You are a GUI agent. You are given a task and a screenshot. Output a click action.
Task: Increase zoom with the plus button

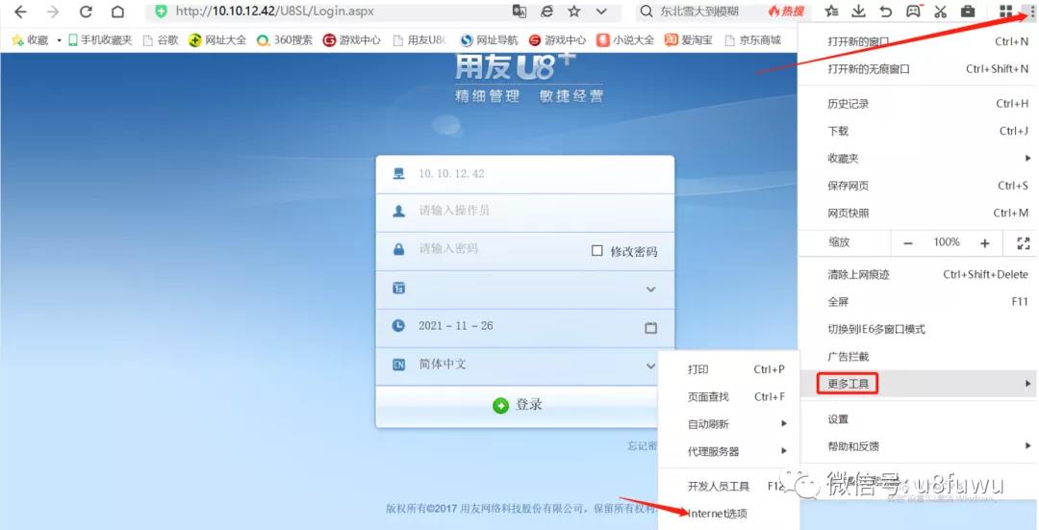(x=985, y=243)
